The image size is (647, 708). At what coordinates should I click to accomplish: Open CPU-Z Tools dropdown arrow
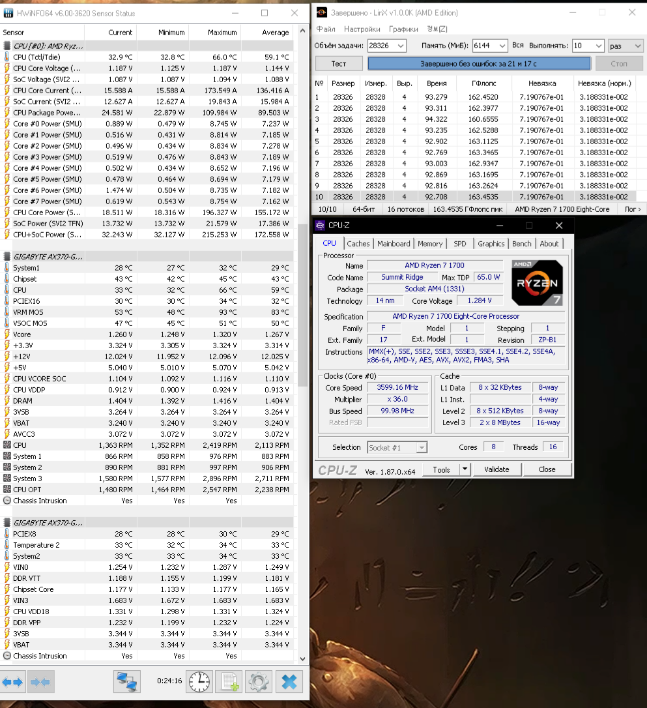[465, 469]
